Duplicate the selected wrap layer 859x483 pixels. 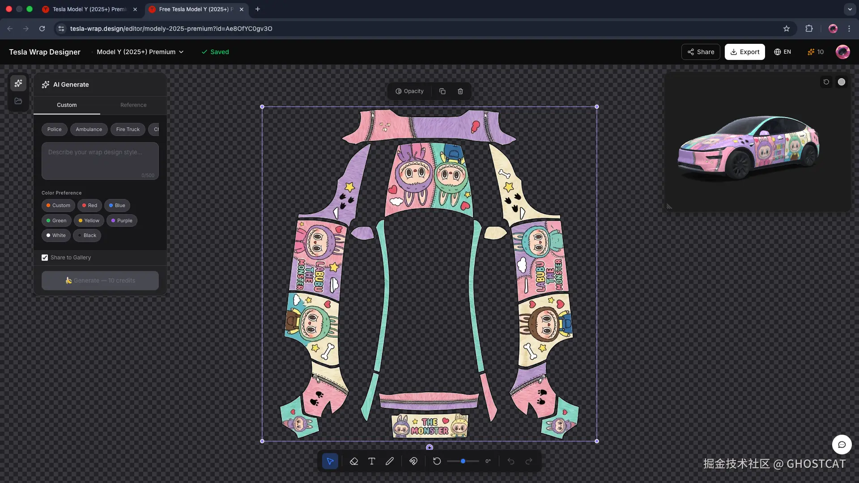click(x=442, y=91)
